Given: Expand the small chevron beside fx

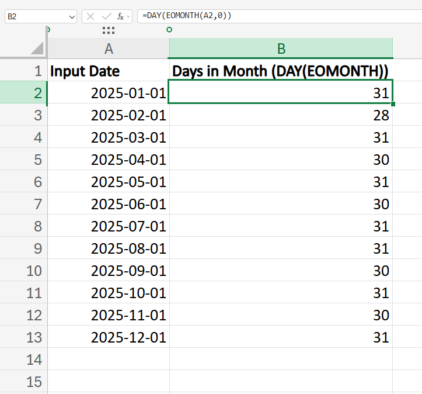Looking at the screenshot, I should [x=128, y=16].
